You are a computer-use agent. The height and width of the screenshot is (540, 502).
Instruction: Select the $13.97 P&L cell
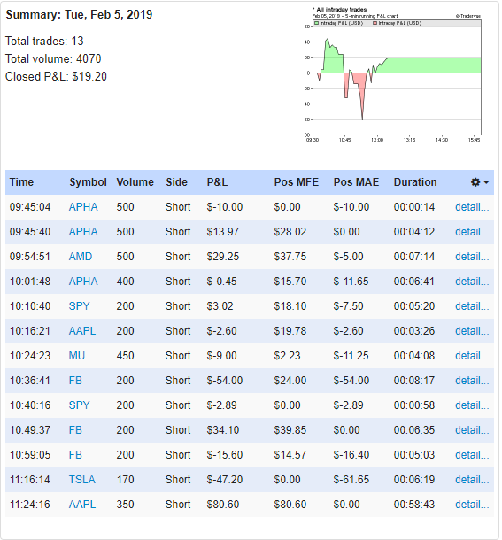[223, 232]
